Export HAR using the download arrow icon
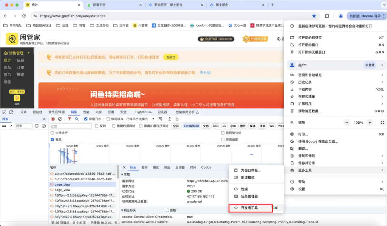The image size is (387, 226). pos(177,119)
